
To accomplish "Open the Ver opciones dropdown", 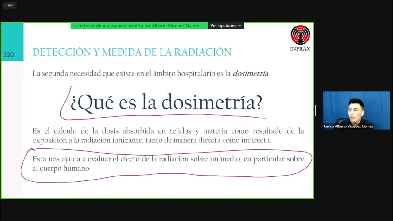I will 226,25.
